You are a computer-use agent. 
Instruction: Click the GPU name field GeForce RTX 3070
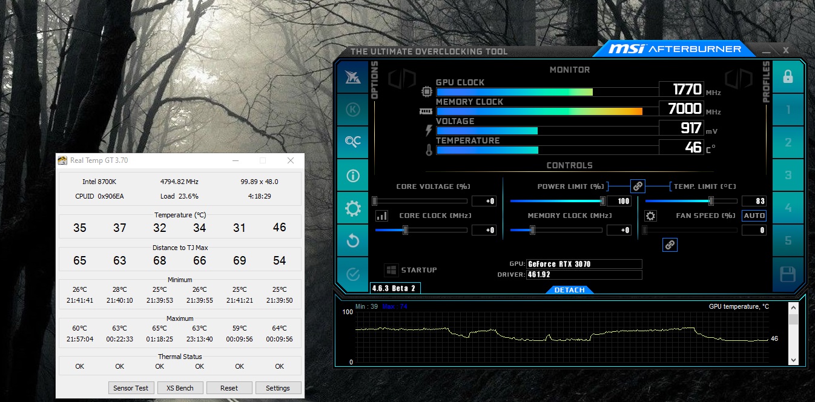click(584, 264)
